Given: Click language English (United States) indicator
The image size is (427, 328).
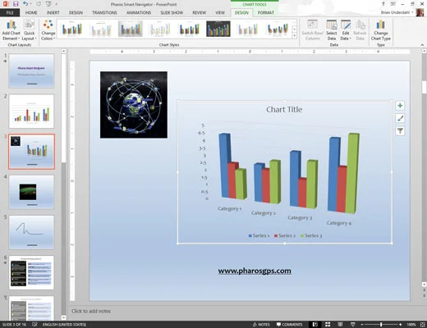Looking at the screenshot, I should click(64, 325).
